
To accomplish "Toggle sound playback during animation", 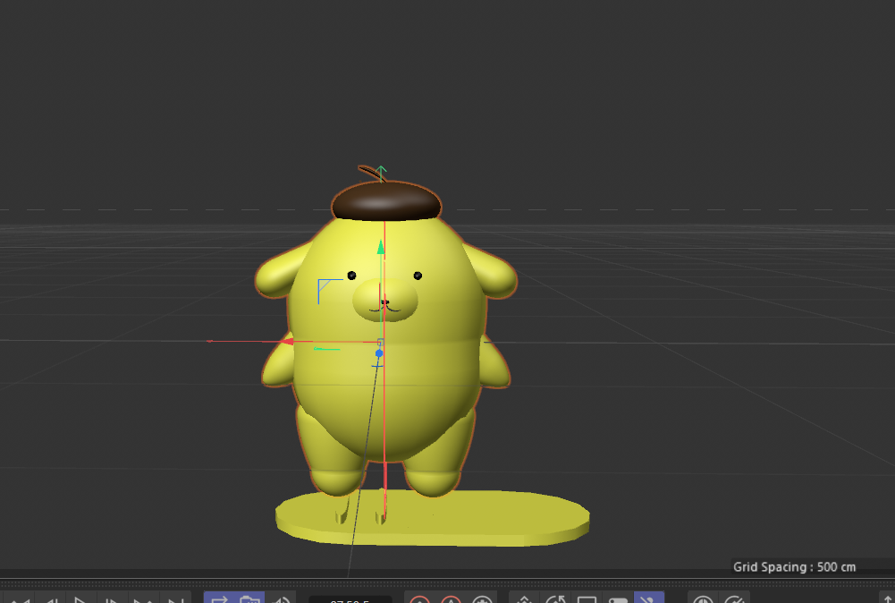I will click(x=282, y=599).
